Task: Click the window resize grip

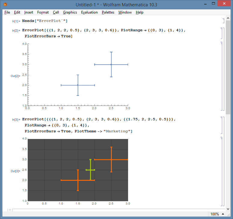Action: point(228,215)
